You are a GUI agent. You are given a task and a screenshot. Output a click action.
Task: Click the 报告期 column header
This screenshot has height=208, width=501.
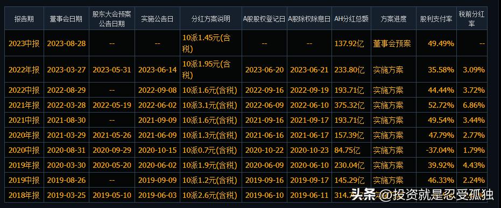coord(24,19)
